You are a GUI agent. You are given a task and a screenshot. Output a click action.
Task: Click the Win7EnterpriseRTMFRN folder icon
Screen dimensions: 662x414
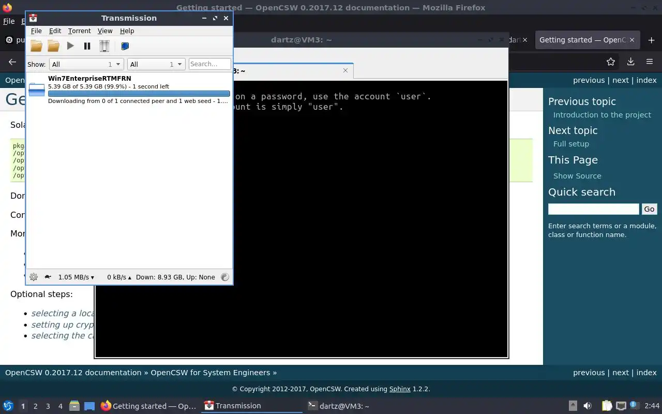[x=37, y=90]
